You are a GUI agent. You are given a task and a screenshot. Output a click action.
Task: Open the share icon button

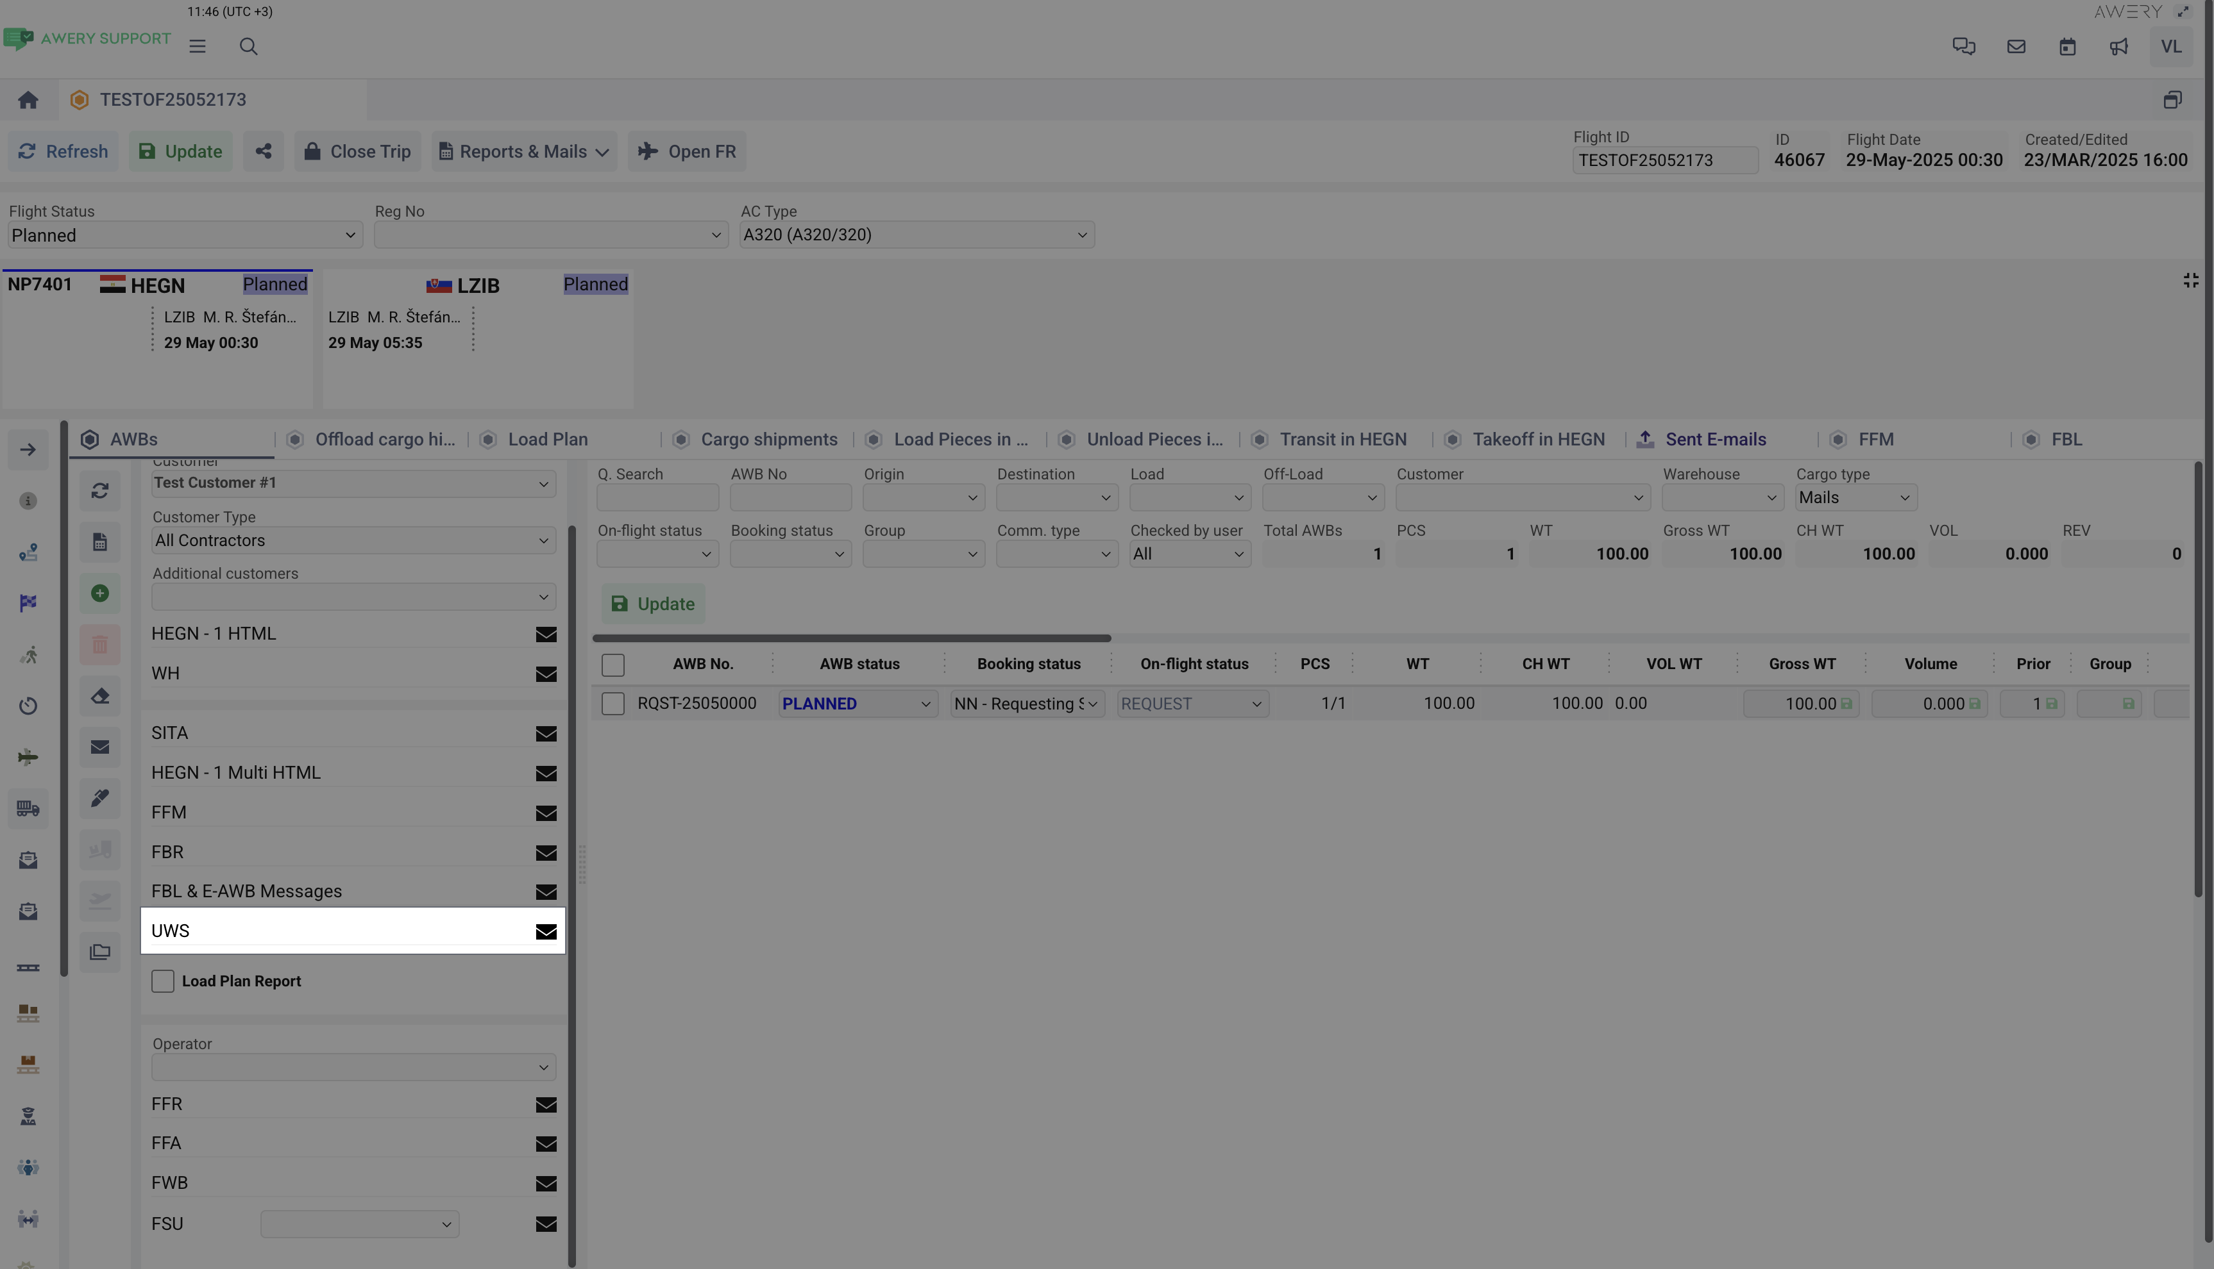coord(264,152)
